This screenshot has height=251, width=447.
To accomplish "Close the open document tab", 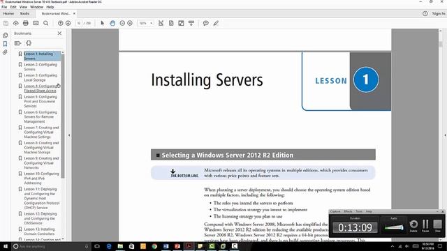I will coord(74,13).
